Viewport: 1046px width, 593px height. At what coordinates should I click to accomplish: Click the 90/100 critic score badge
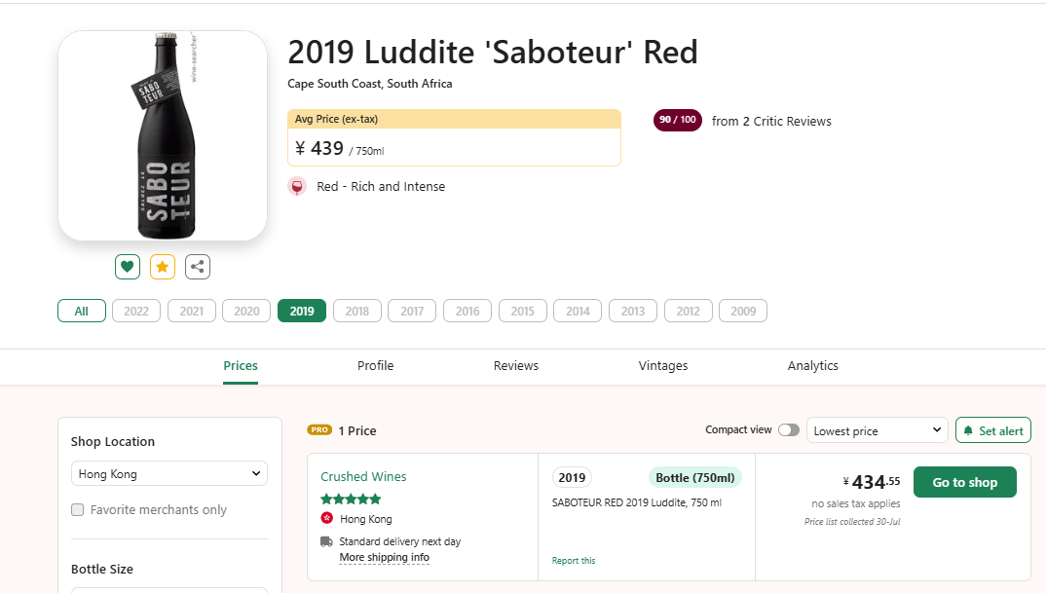678,120
